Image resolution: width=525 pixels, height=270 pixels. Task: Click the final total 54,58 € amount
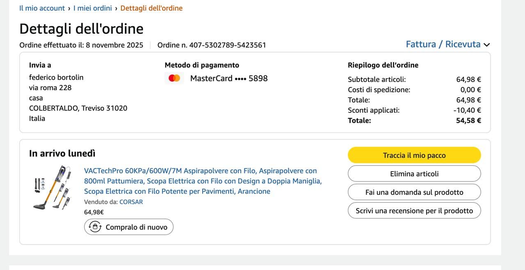pyautogui.click(x=468, y=121)
